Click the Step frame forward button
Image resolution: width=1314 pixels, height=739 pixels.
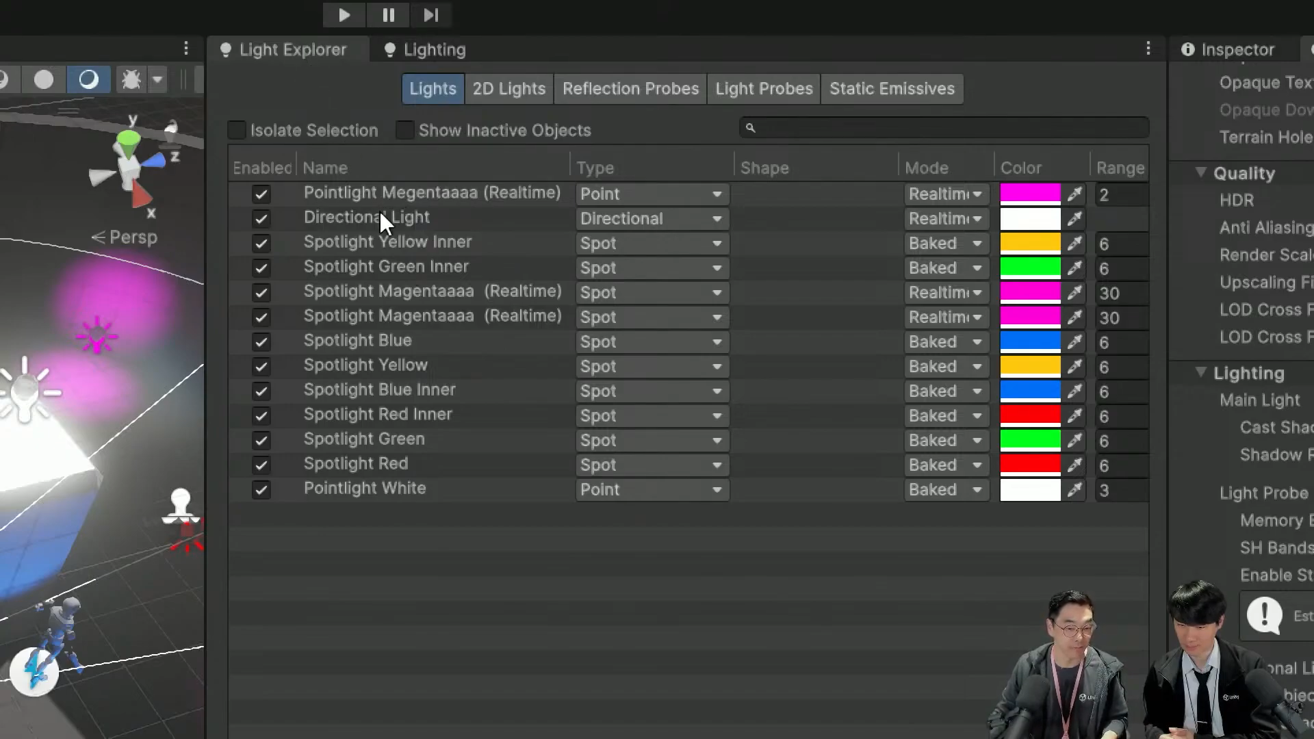coord(430,15)
